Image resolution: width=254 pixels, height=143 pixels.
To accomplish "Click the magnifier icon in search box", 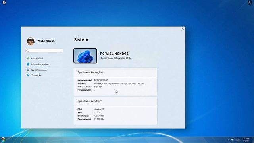I will click(x=27, y=51).
